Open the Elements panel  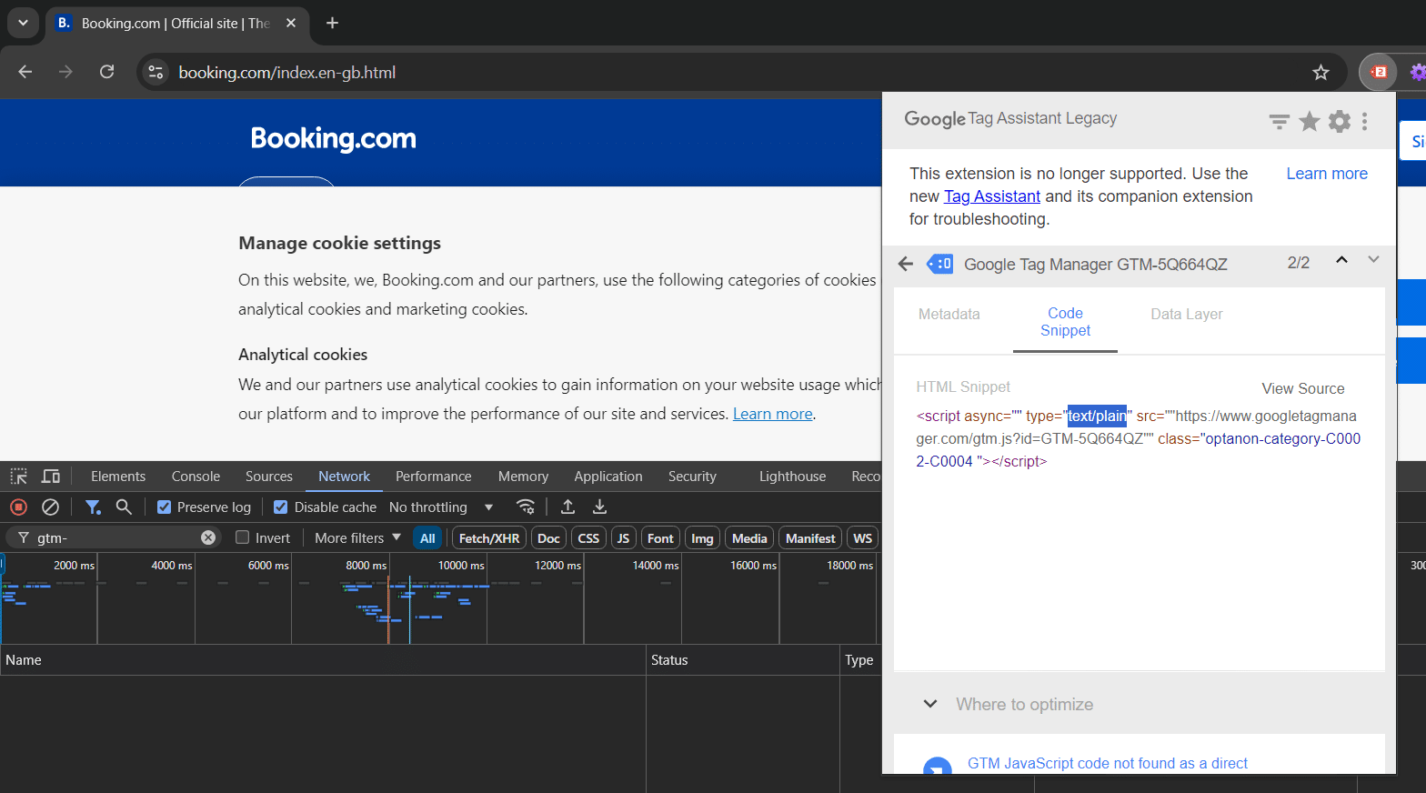pyautogui.click(x=118, y=477)
